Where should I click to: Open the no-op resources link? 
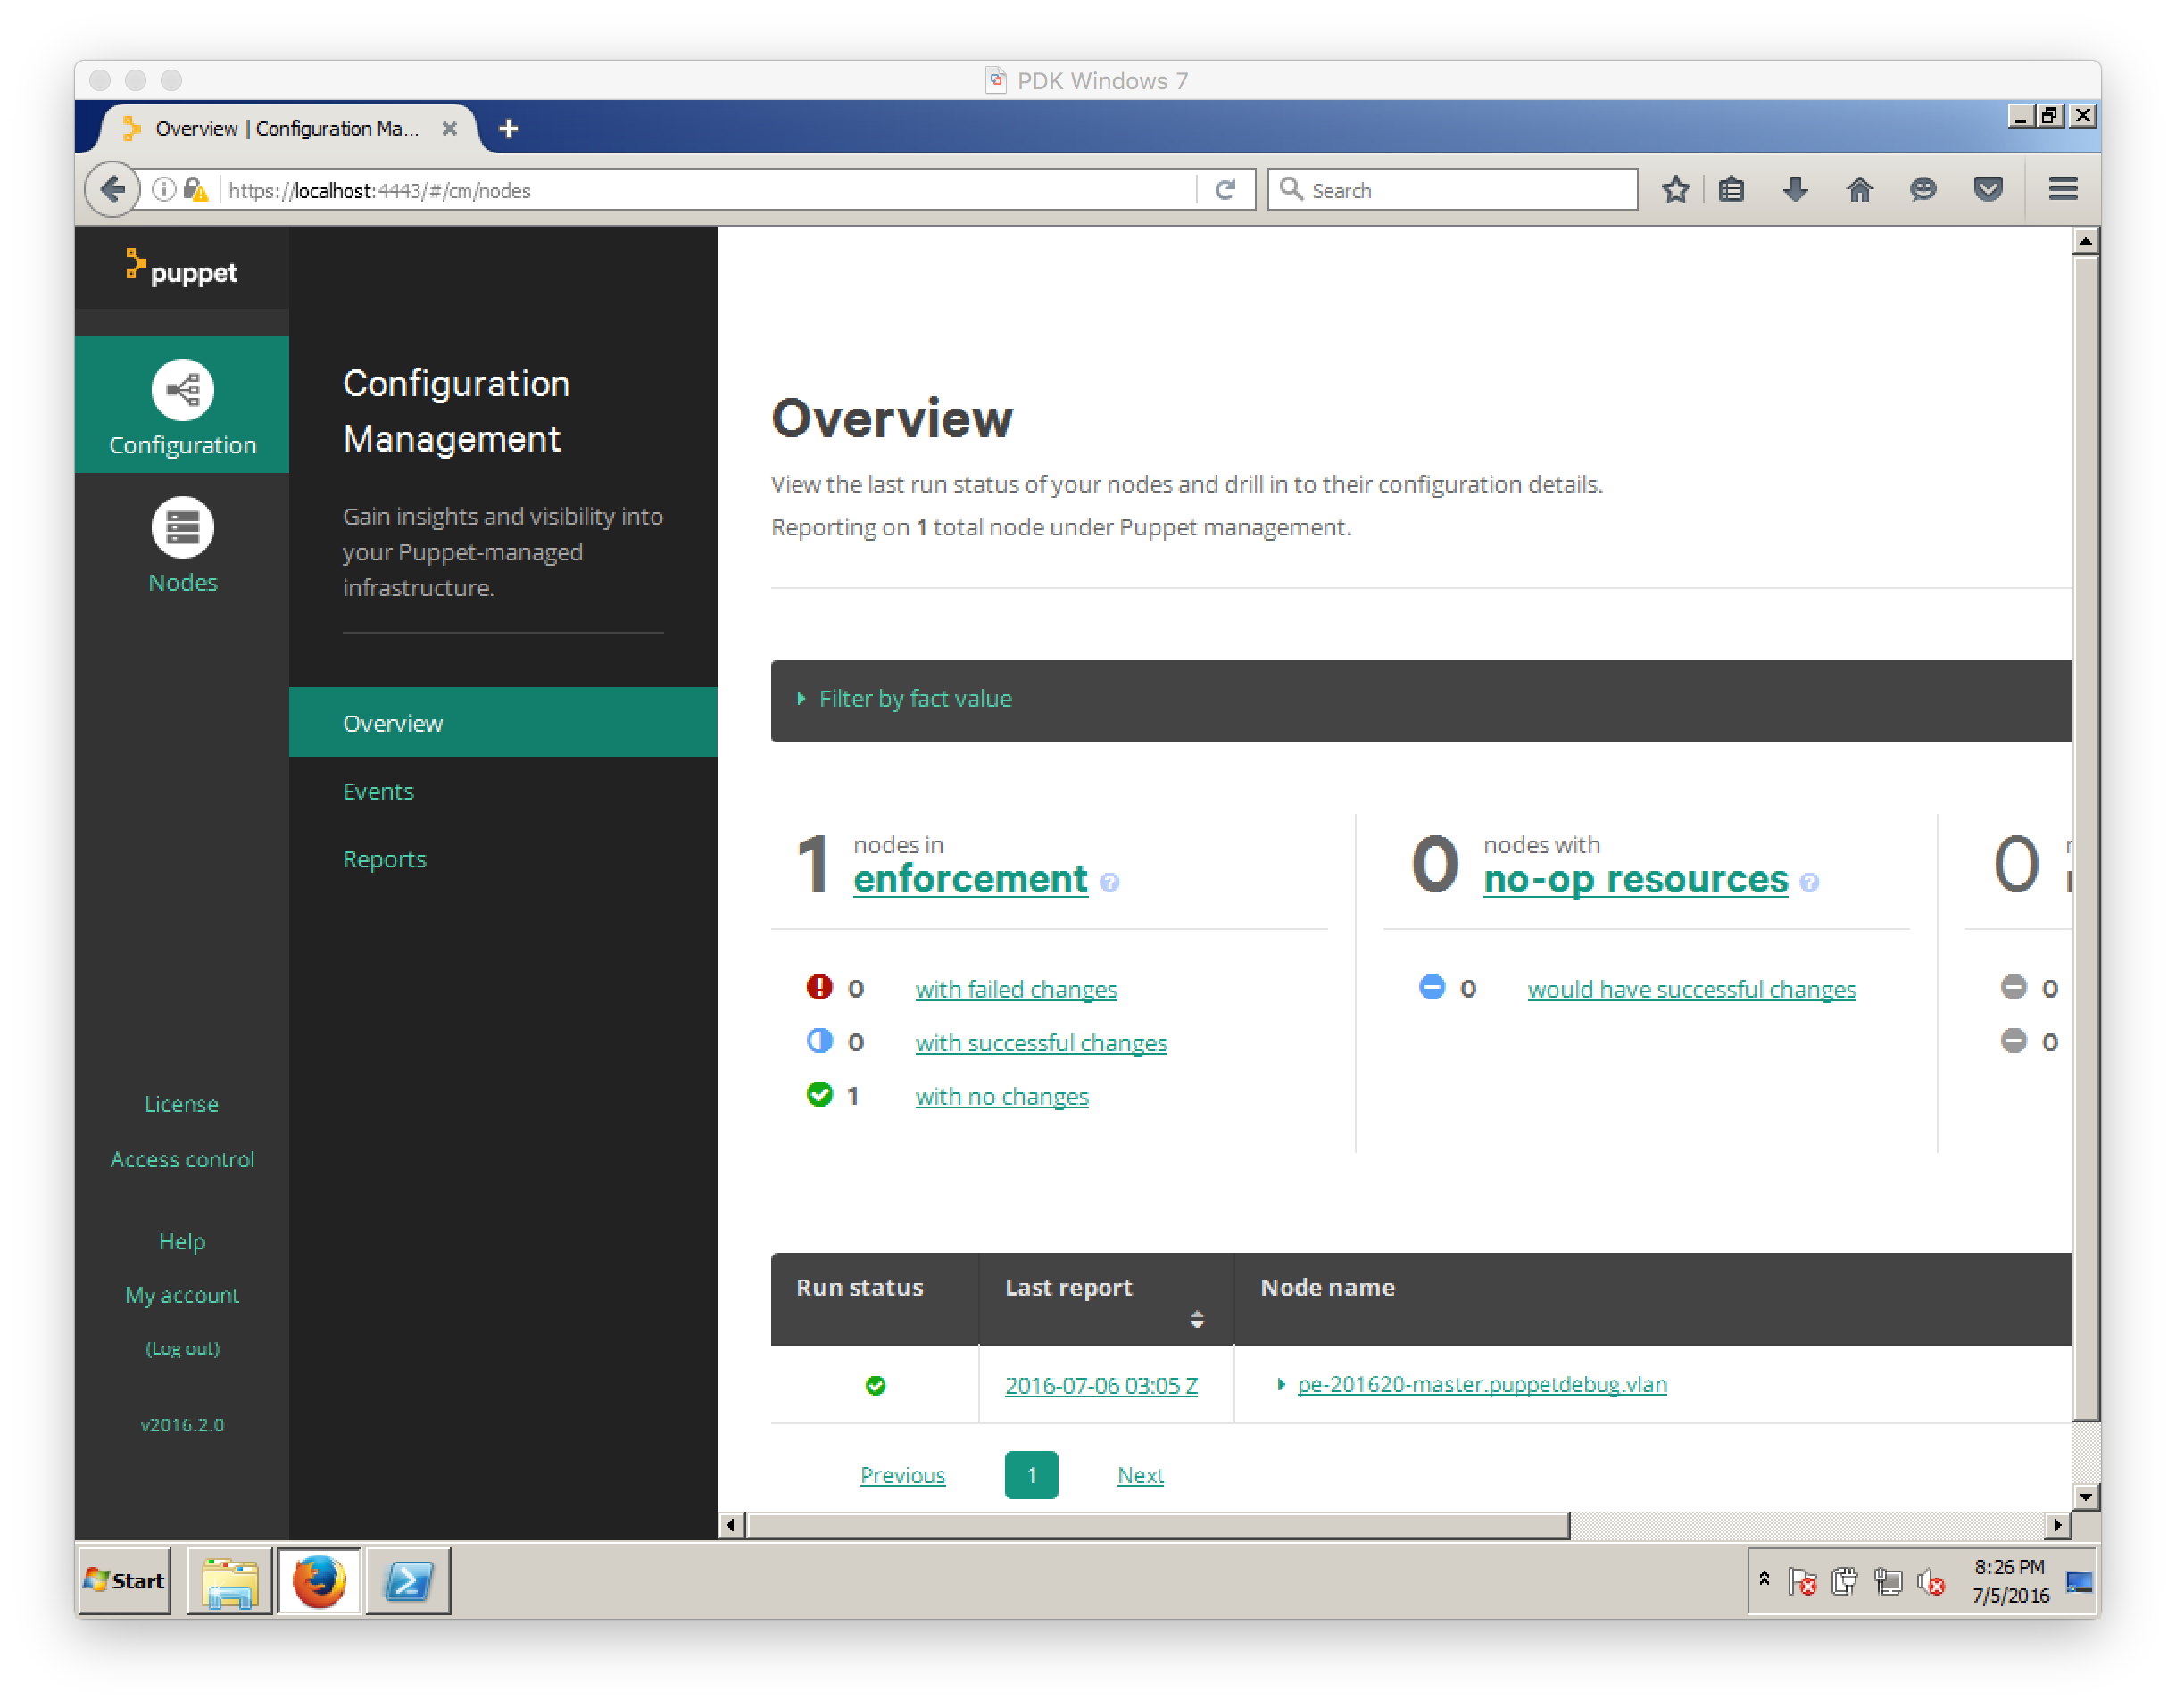(1635, 878)
